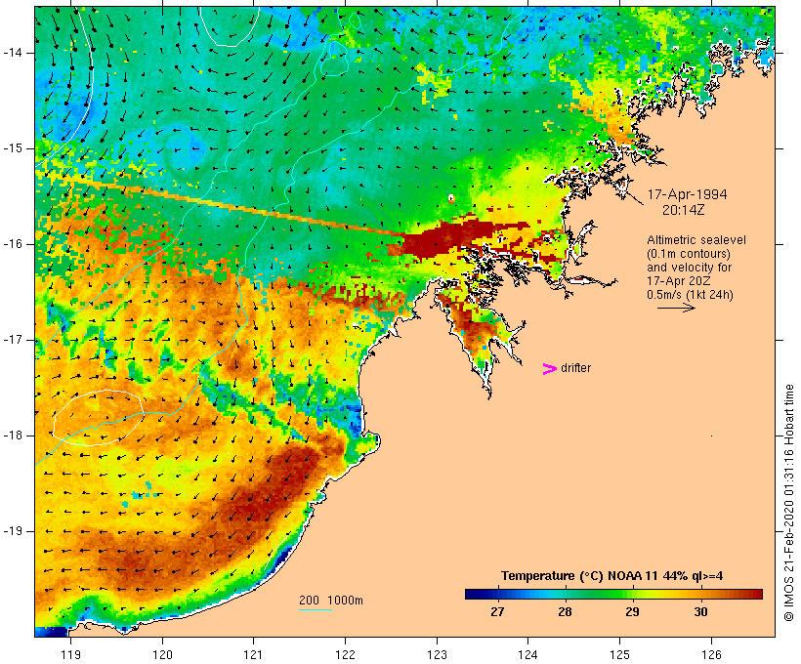Click the cyan 200 1000m isobath legend line
The height and width of the screenshot is (664, 801).
(316, 609)
